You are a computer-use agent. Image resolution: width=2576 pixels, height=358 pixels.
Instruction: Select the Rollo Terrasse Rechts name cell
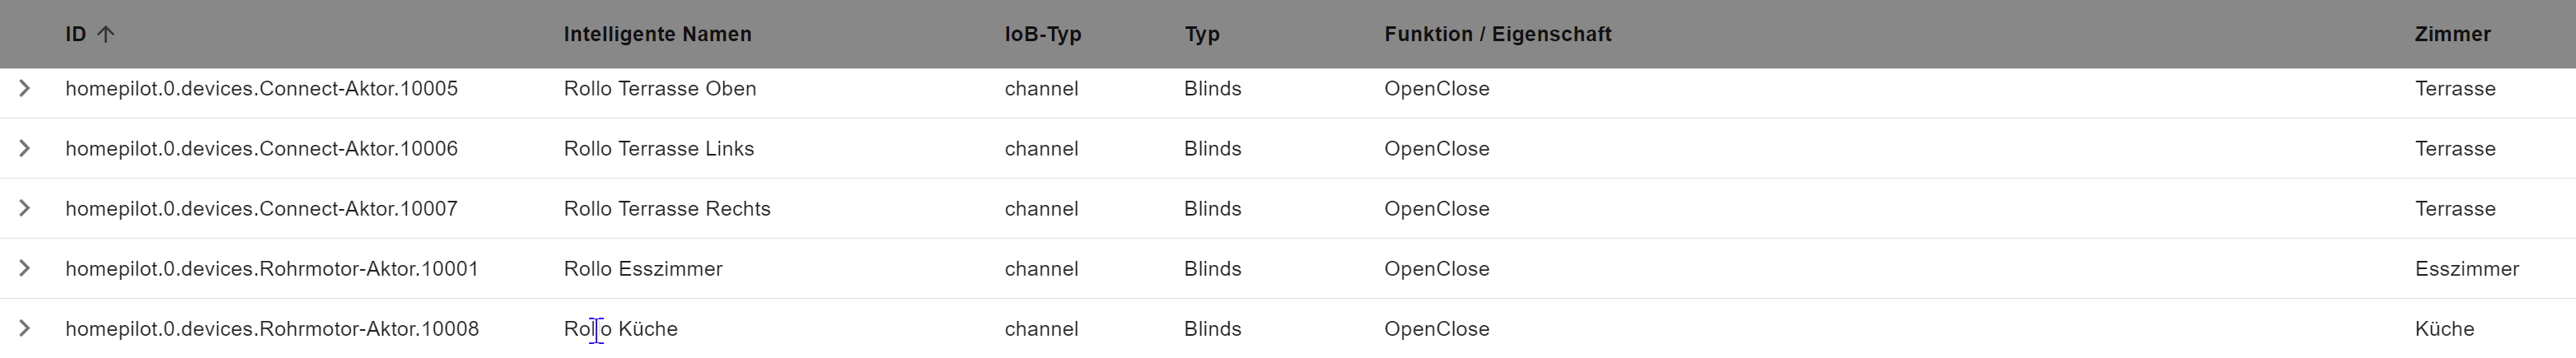666,209
